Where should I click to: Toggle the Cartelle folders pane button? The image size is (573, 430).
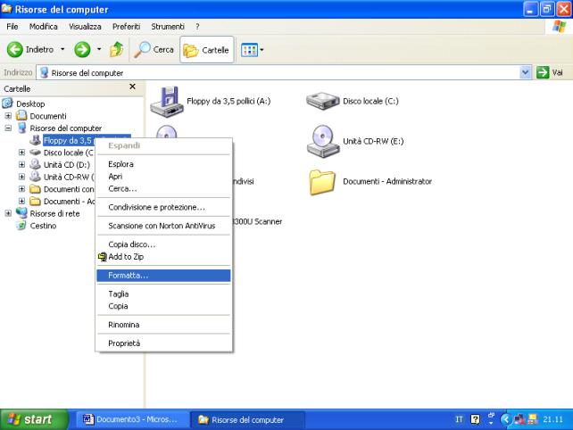[207, 49]
